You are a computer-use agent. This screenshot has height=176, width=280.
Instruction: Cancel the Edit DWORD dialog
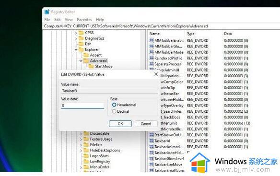(x=146, y=124)
